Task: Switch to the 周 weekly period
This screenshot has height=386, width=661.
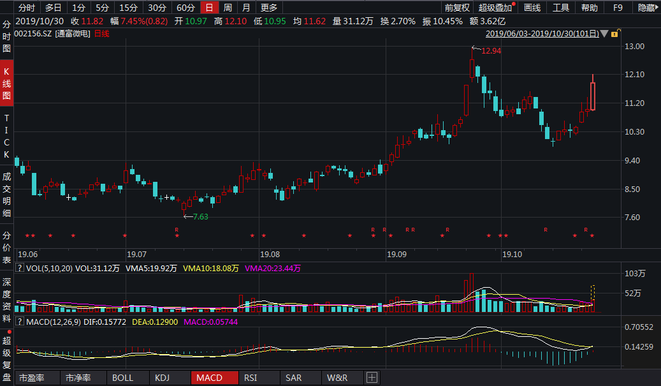Action: [228, 8]
